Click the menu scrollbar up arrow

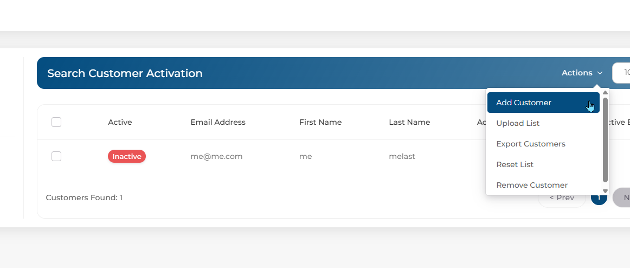605,93
